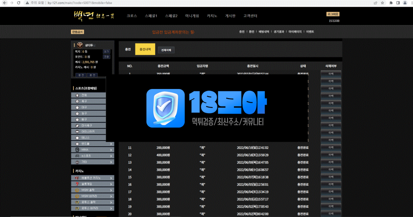The height and width of the screenshot is (217, 413).
Task: Click the basketball icon for 농구
Action: tap(77, 114)
